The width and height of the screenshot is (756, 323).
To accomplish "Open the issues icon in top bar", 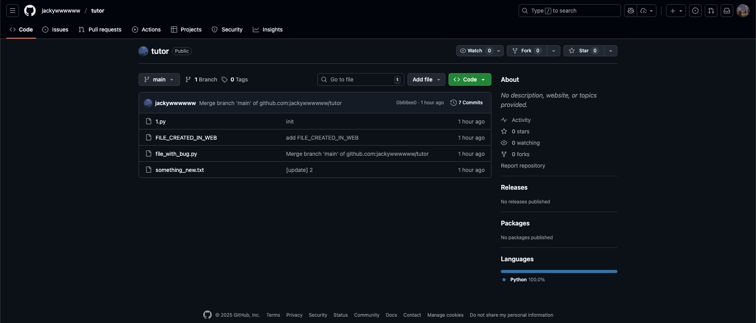I will [695, 11].
